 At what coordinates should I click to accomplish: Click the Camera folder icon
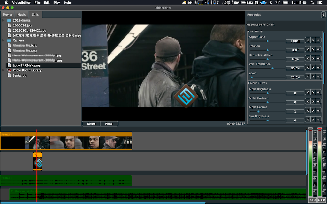[x=9, y=40]
